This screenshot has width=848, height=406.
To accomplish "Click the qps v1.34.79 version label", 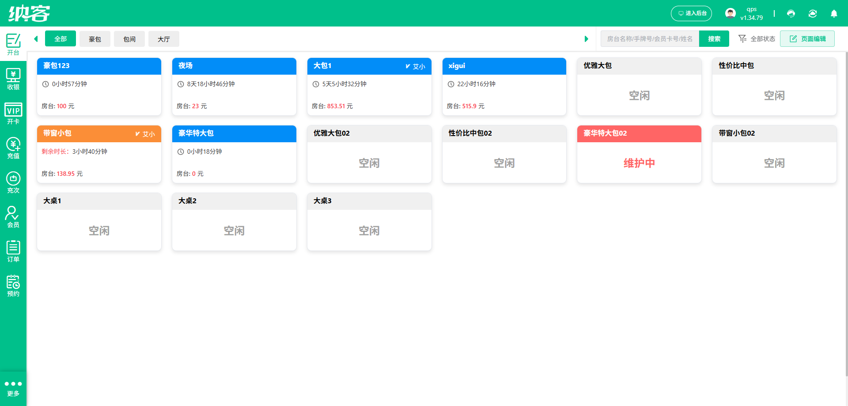I will [x=752, y=13].
